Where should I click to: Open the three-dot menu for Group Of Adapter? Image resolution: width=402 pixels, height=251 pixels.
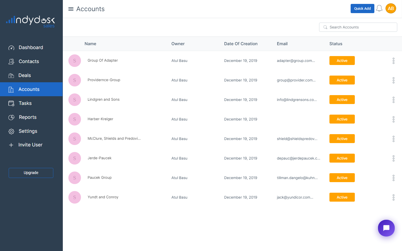[x=393, y=61]
